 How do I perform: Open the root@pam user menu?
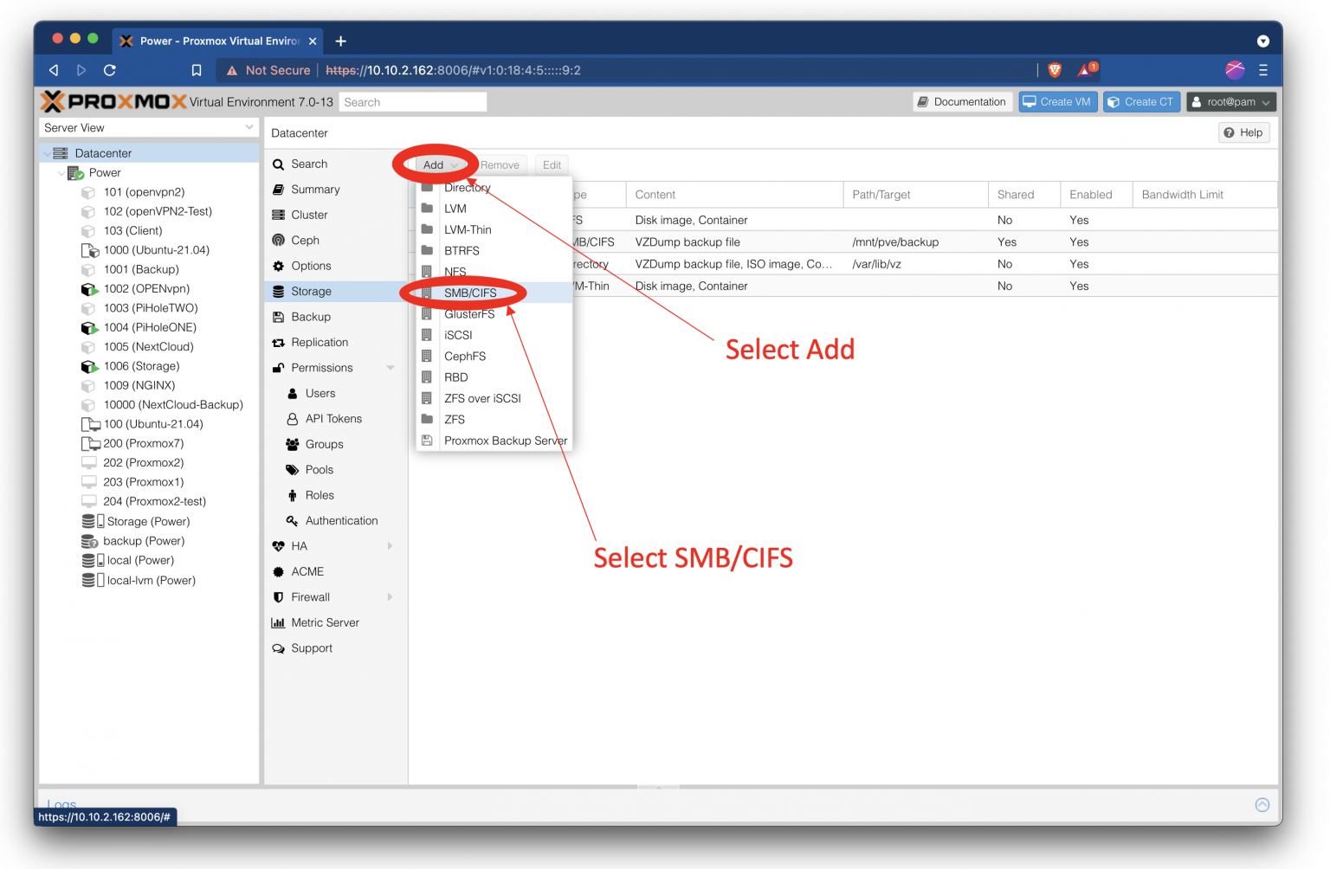click(1230, 101)
